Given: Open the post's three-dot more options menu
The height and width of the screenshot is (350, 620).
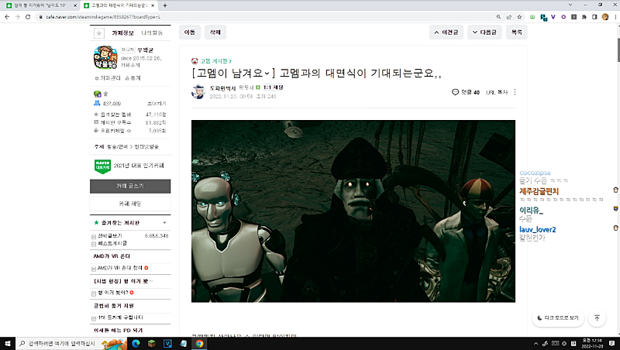Looking at the screenshot, I should (515, 92).
